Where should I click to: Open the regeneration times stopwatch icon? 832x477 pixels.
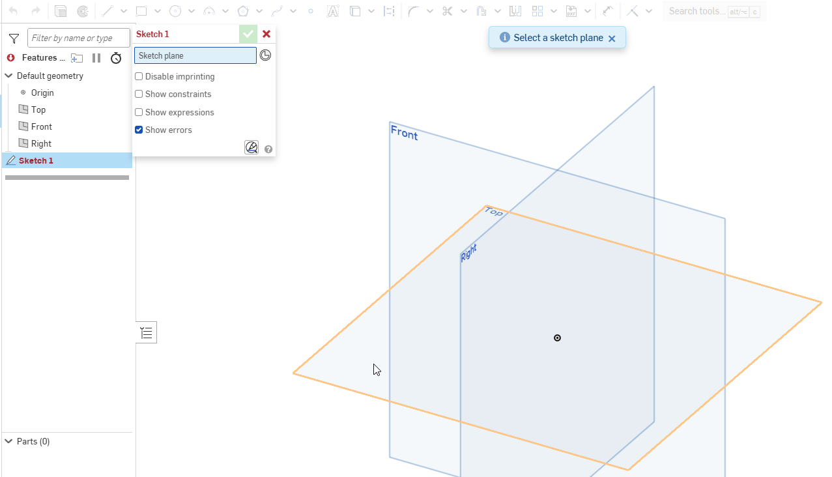click(116, 58)
